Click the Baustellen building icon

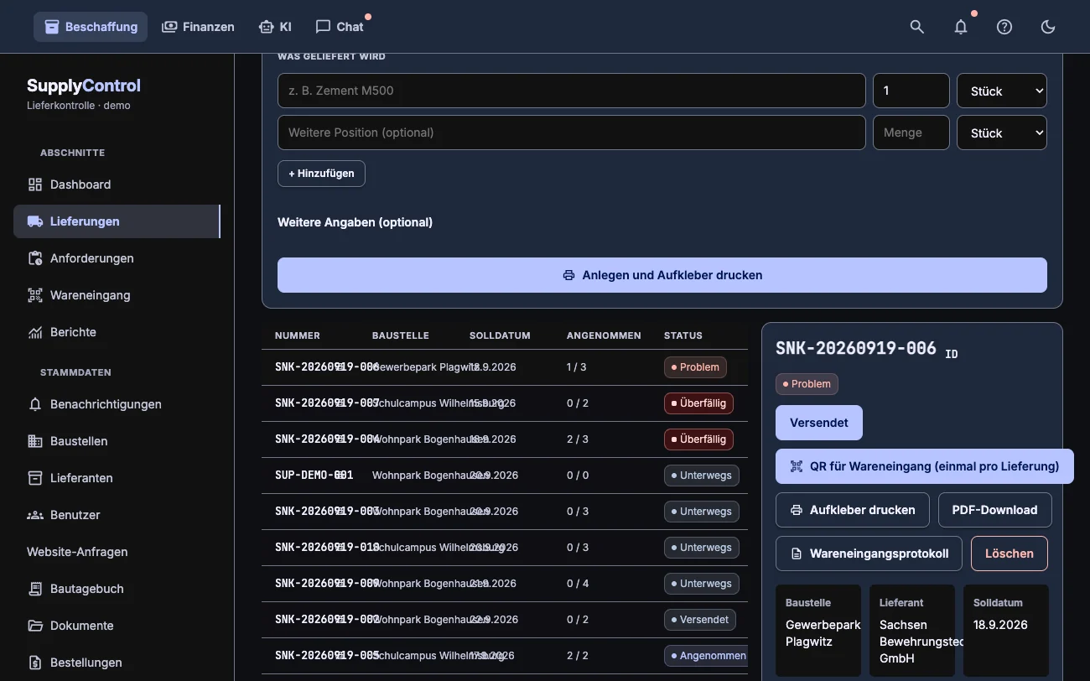[35, 441]
